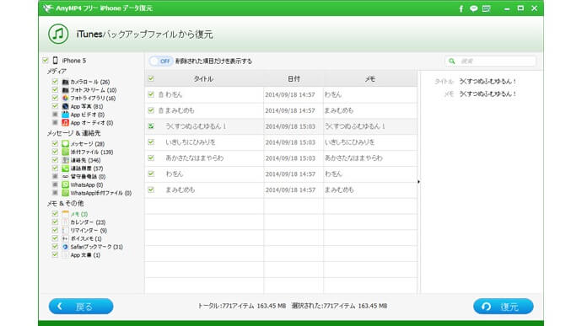Click the メモ & その他 section heading
Viewport: 587px width, 326px height.
click(x=65, y=203)
